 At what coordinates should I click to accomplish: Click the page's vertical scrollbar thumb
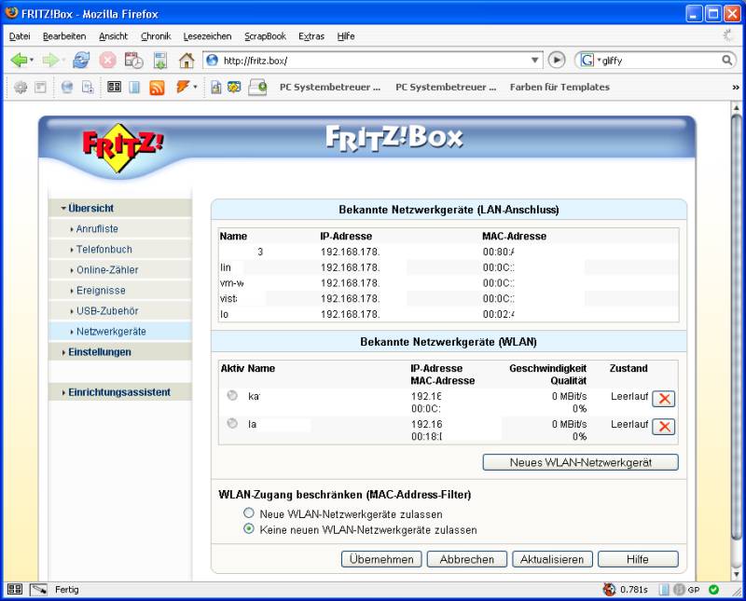(737, 328)
